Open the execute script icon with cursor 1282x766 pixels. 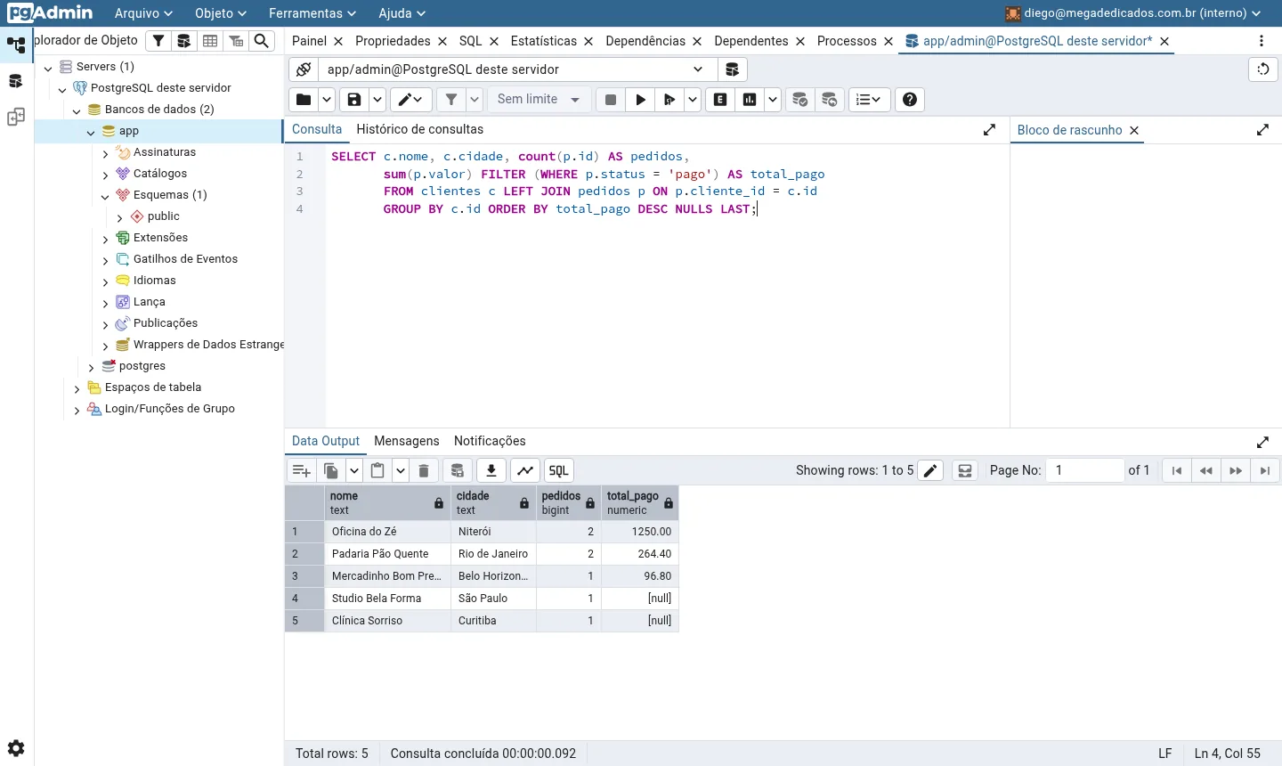pos(669,100)
